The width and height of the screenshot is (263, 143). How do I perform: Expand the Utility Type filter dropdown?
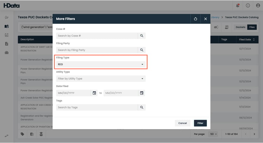[x=101, y=78]
